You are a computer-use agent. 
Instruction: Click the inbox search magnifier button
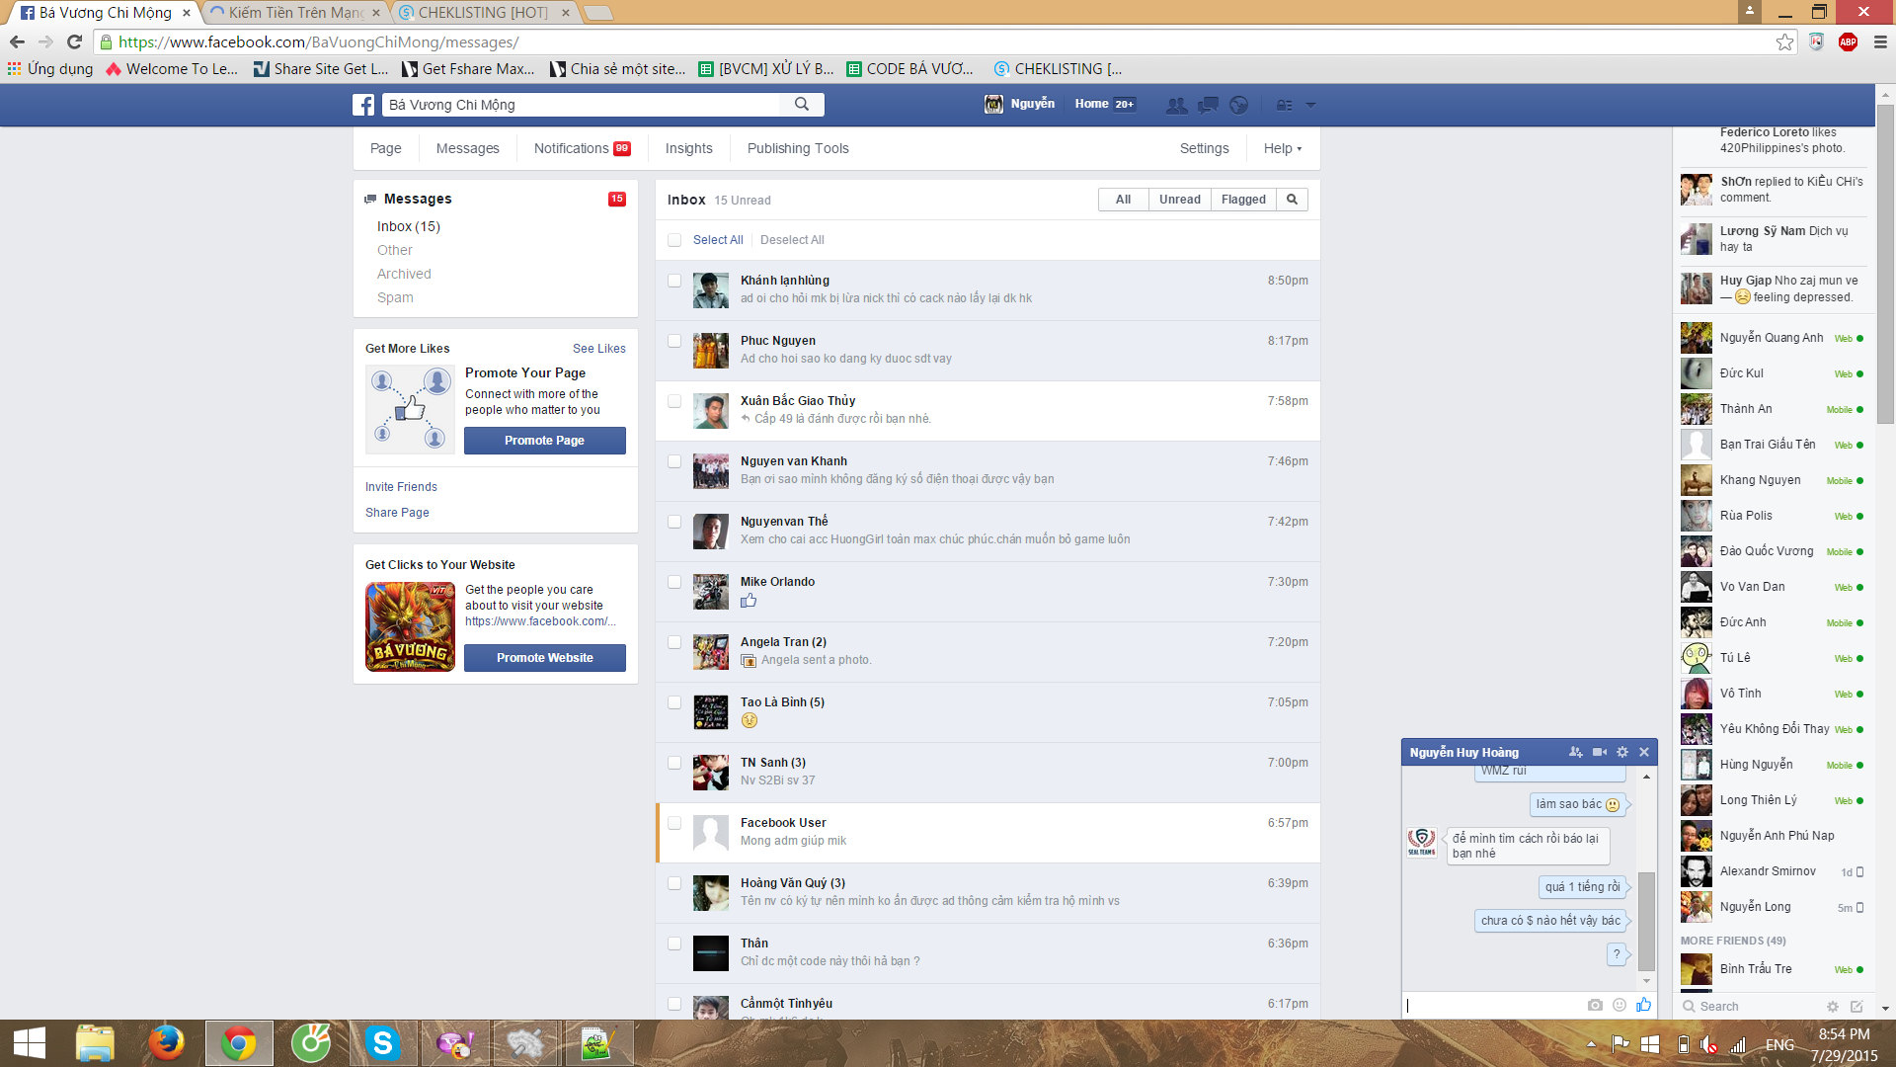tap(1292, 200)
